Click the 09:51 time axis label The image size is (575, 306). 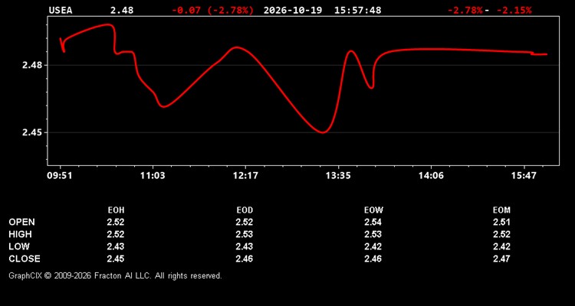pyautogui.click(x=60, y=176)
